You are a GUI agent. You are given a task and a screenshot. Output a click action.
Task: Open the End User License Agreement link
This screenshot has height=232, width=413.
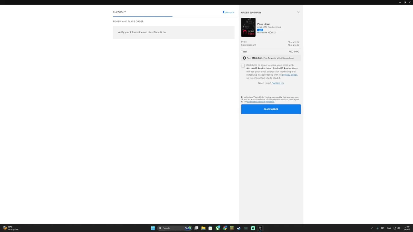click(x=261, y=101)
